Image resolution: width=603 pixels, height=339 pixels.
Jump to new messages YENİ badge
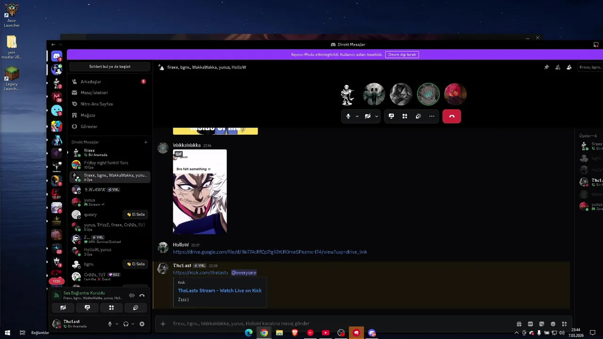coord(57,281)
